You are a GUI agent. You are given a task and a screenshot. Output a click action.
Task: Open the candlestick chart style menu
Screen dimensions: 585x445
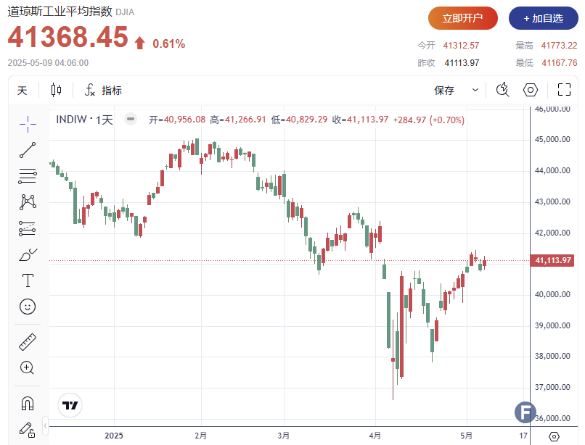(x=57, y=90)
